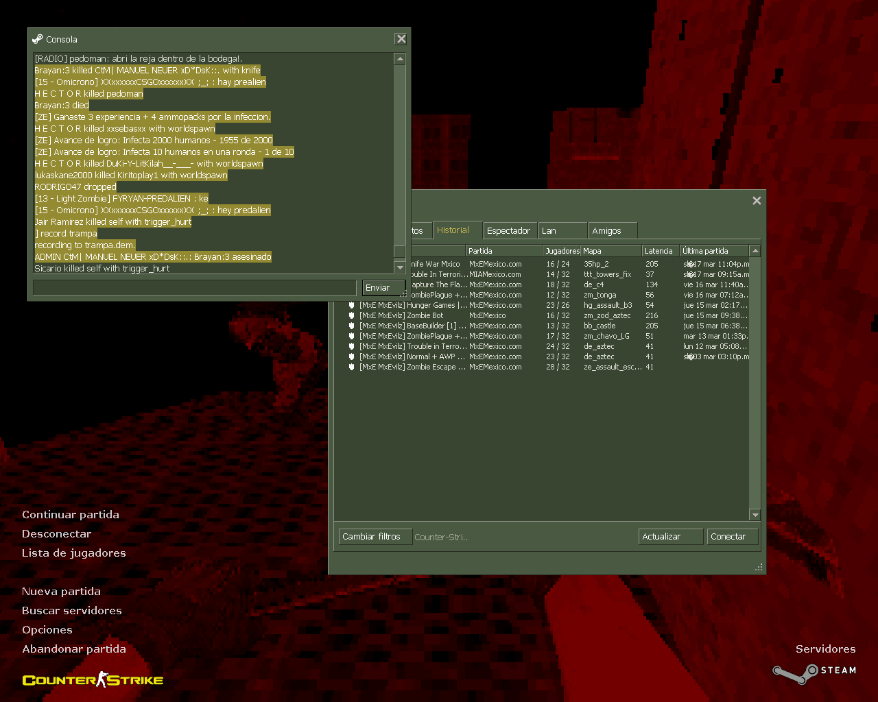Click the secure shield icon for Hunger Games server
The image size is (878, 702).
[351, 305]
